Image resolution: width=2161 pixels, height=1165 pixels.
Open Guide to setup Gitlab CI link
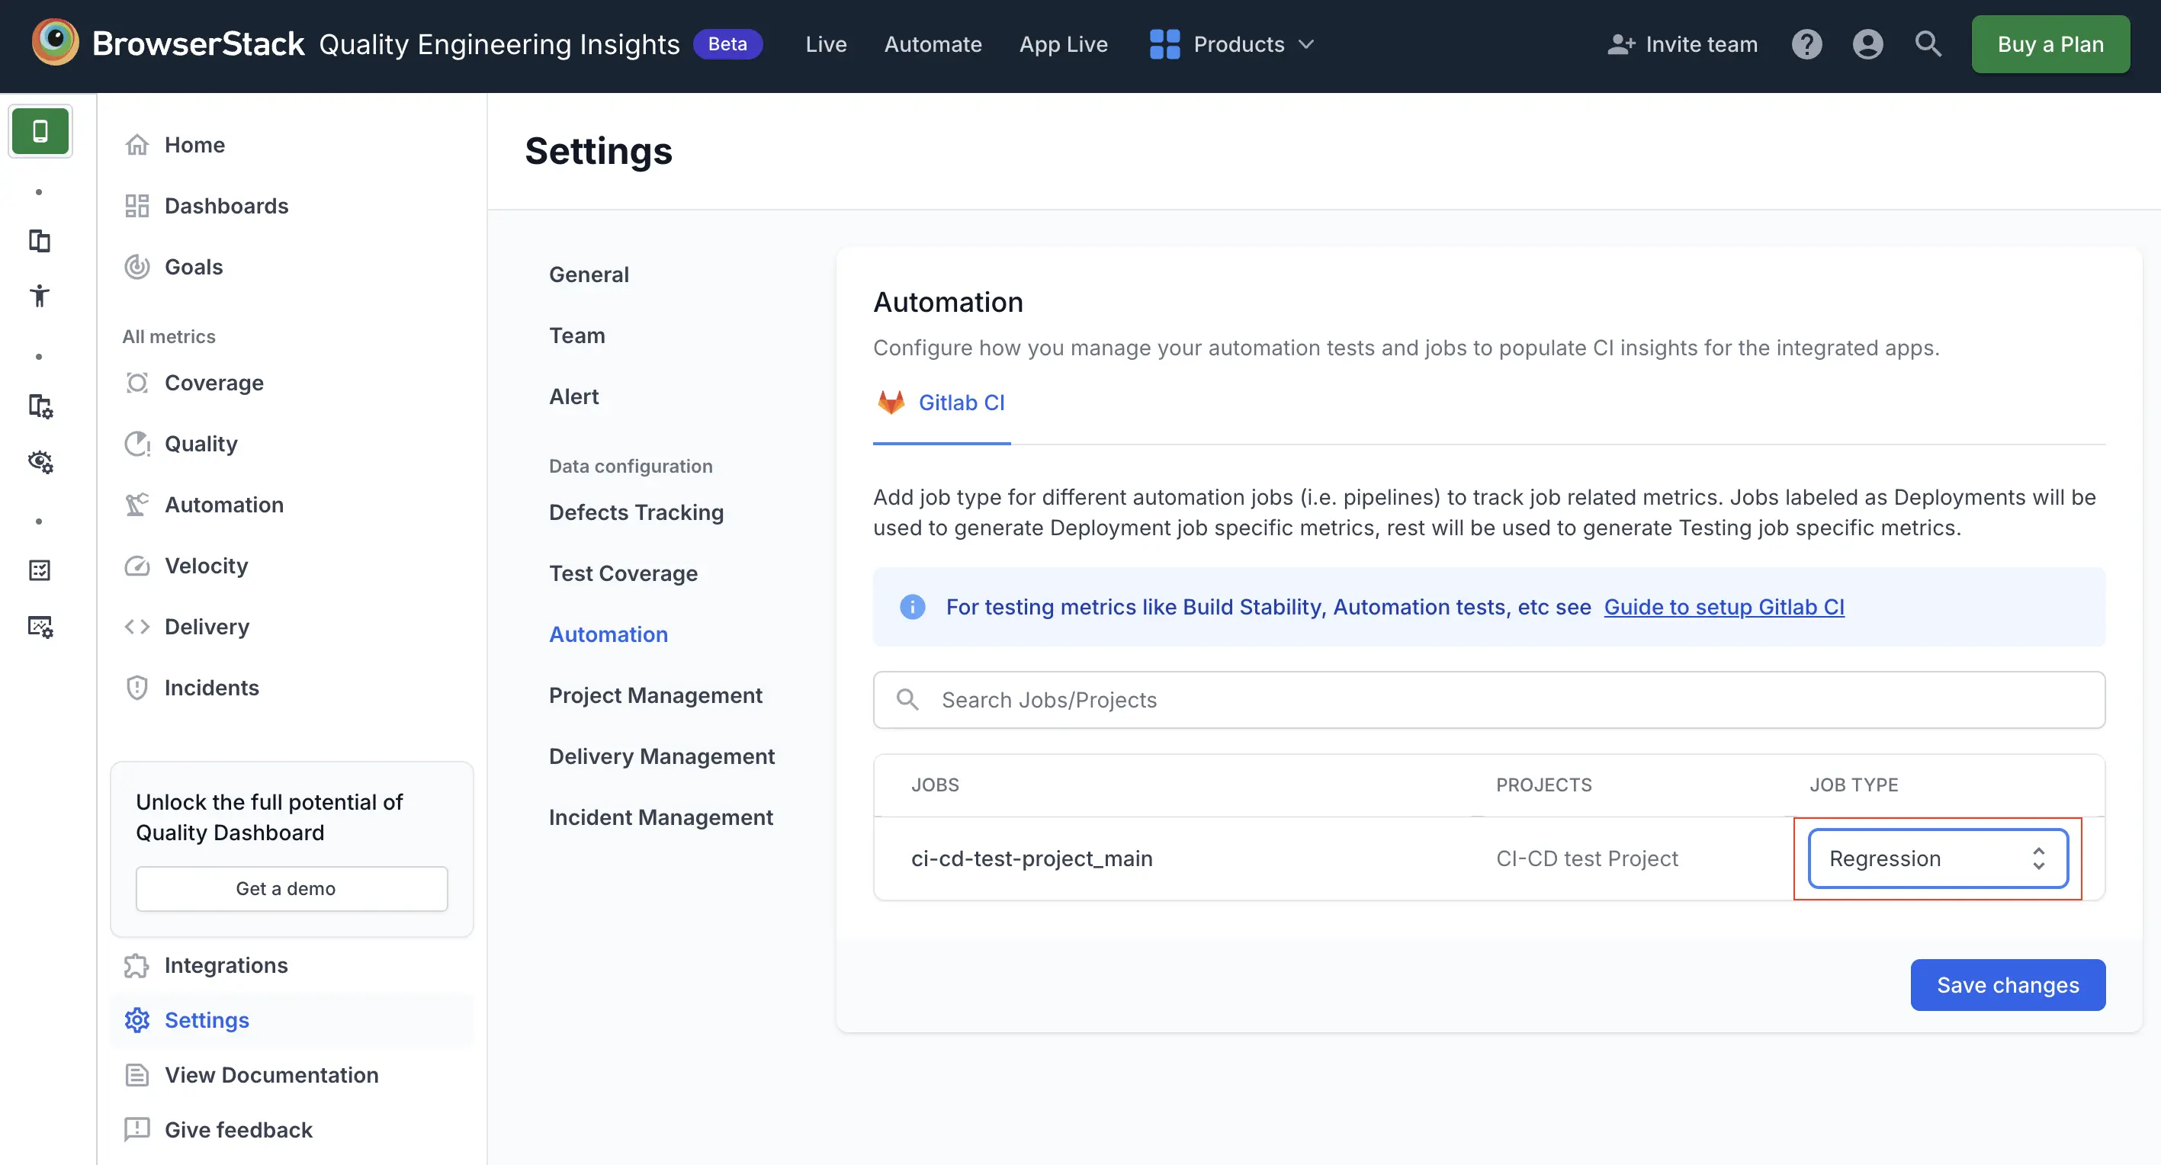[x=1724, y=606]
